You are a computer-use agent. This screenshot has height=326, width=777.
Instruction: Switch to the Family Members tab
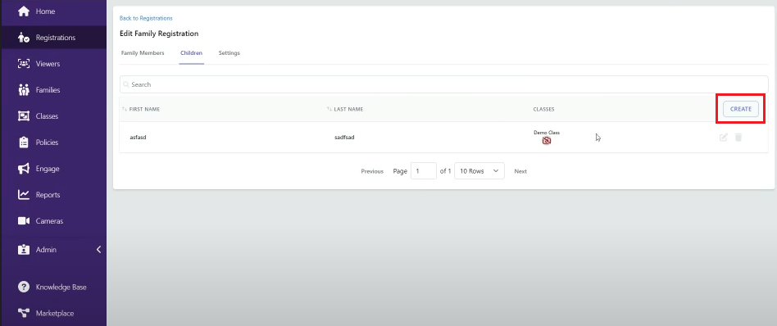click(143, 53)
